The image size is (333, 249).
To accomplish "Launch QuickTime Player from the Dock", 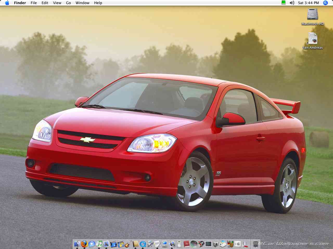I will [143, 244].
